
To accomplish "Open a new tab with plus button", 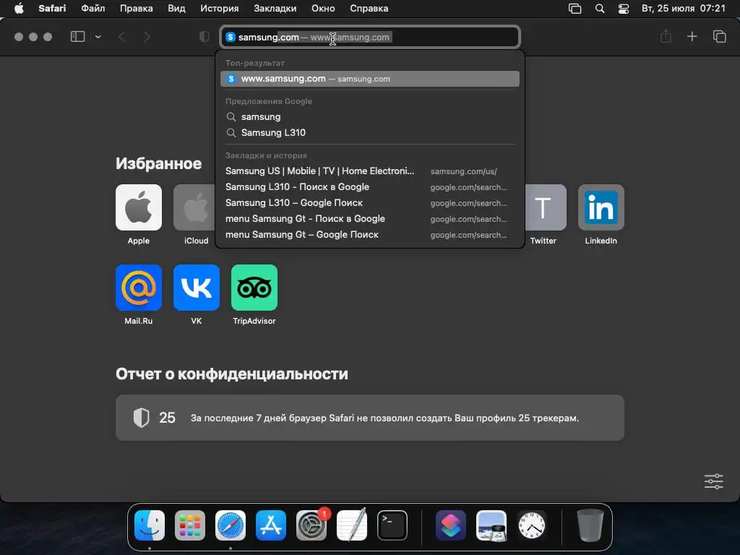I will coord(692,36).
